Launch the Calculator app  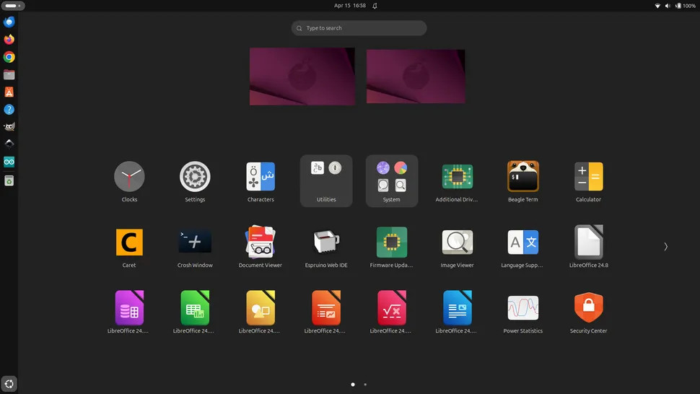click(x=588, y=177)
